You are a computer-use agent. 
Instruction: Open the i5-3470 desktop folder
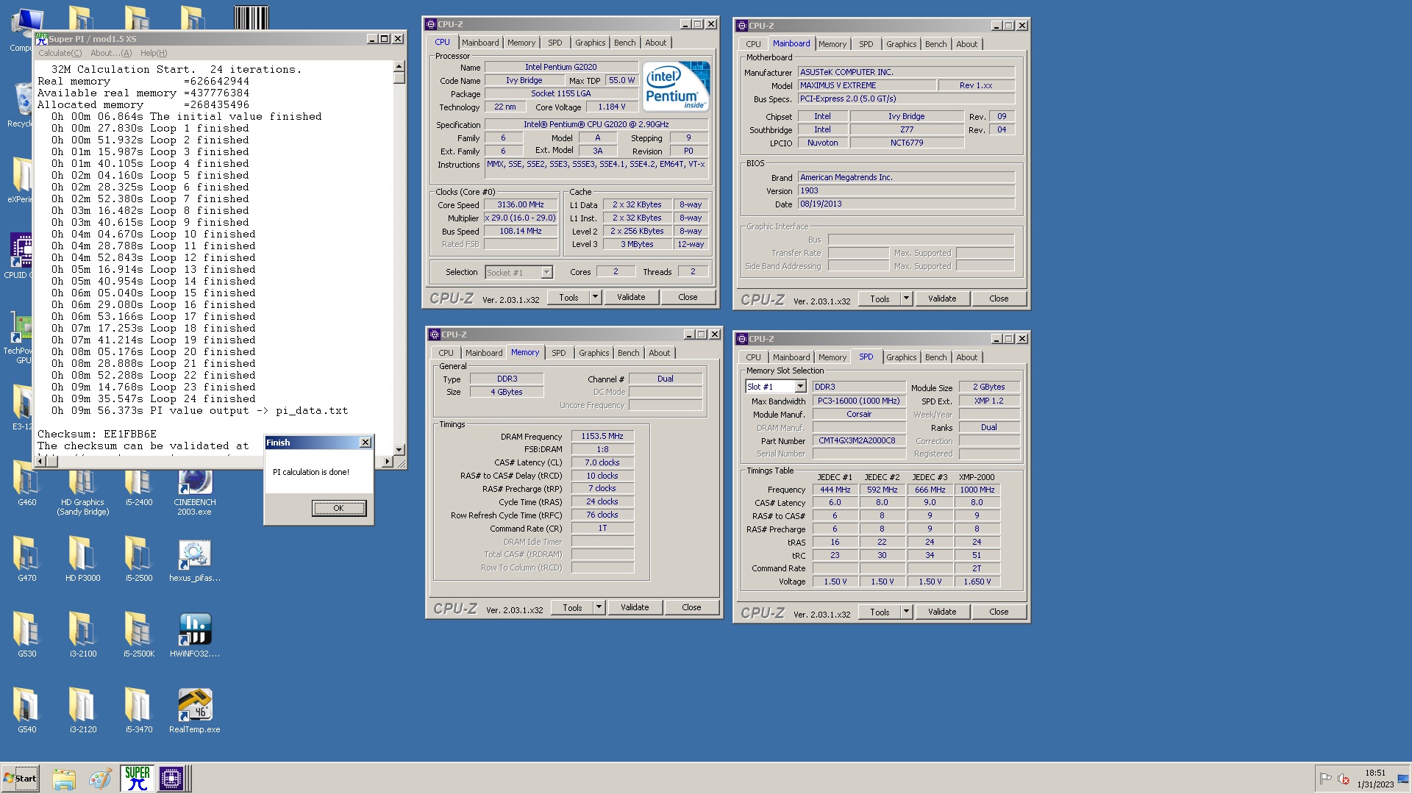(138, 709)
